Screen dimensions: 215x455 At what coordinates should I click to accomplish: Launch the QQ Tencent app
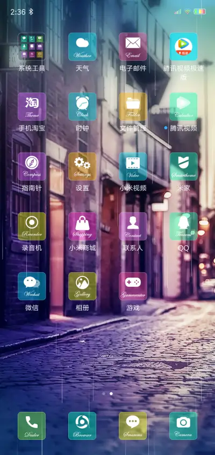pyautogui.click(x=183, y=226)
